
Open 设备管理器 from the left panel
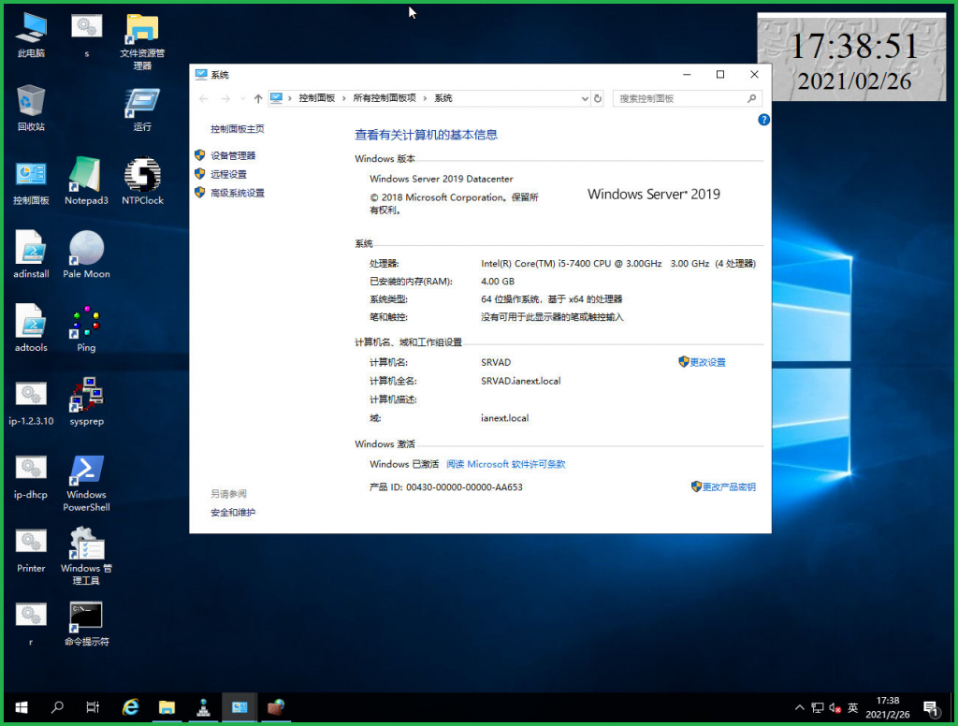[233, 155]
